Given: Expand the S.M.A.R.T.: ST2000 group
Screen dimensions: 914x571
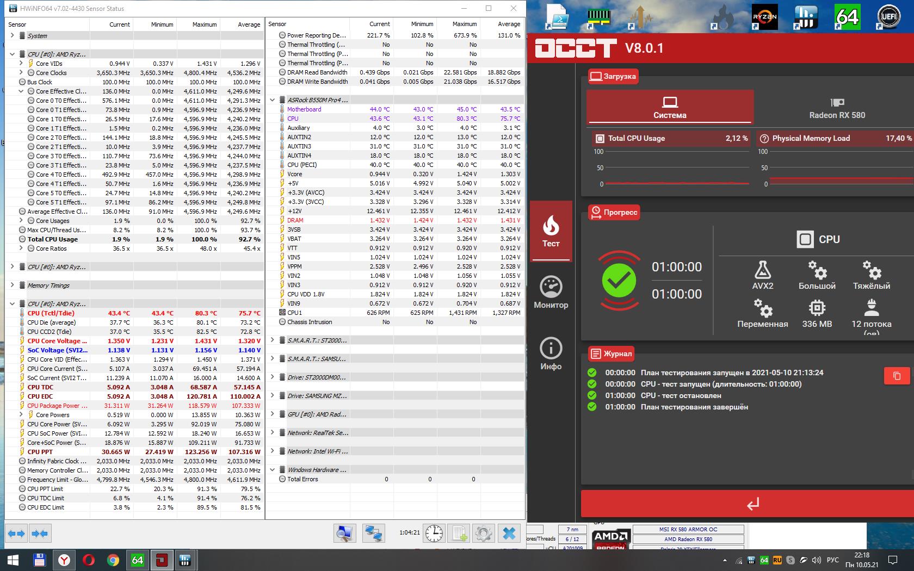Looking at the screenshot, I should click(x=272, y=340).
